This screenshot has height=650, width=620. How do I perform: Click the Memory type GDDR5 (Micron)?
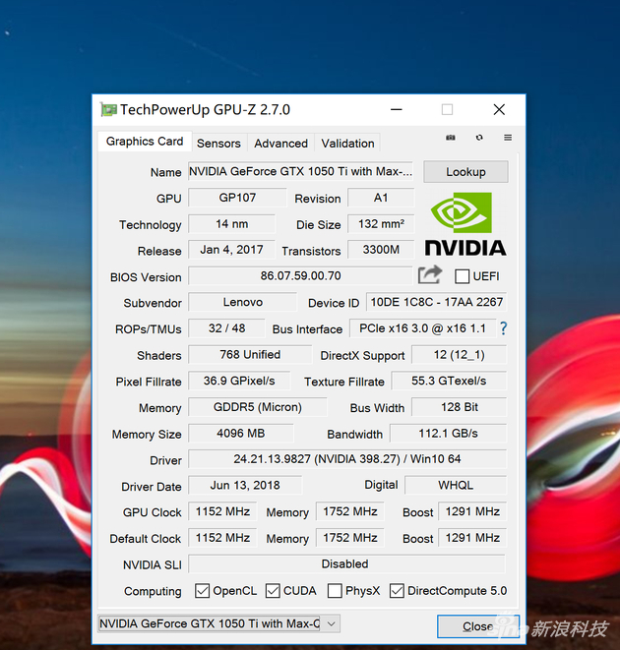[x=257, y=407]
